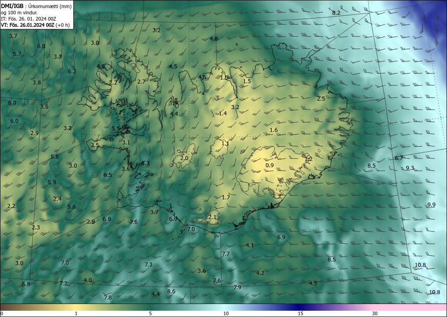Click the 2.8 value label
The width and height of the screenshot is (447, 317).
pyautogui.click(x=173, y=100)
